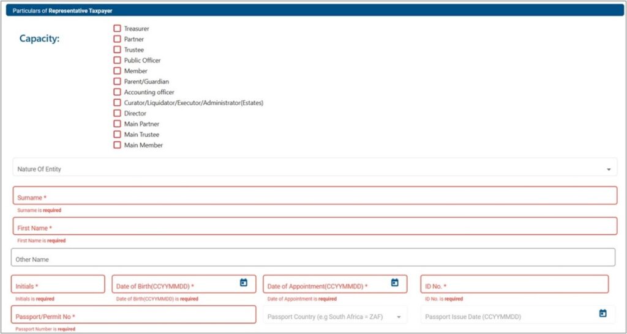Click the 'Initials is required' message
This screenshot has height=334, width=627.
35,299
